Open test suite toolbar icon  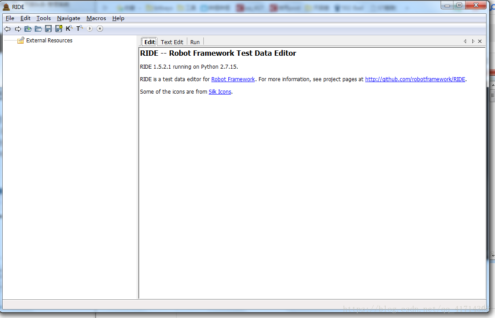tap(28, 29)
